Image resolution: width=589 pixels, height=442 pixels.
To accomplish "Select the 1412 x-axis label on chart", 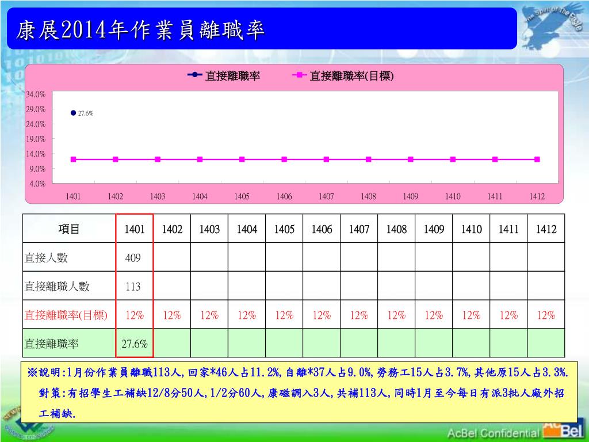I will tap(537, 196).
